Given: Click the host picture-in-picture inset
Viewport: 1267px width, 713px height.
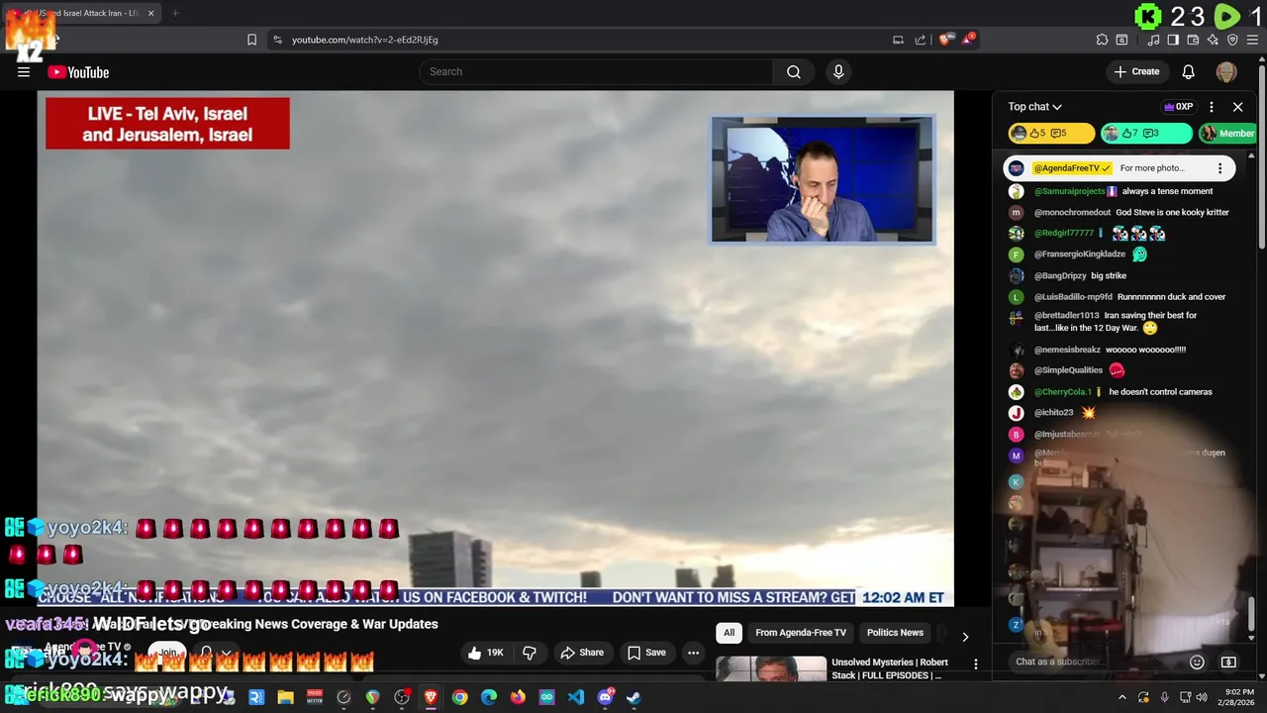Looking at the screenshot, I should (823, 179).
